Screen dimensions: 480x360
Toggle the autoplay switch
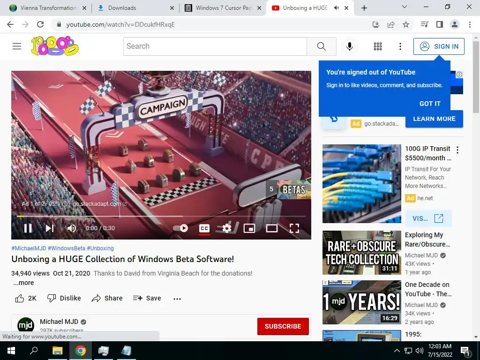[x=180, y=228]
